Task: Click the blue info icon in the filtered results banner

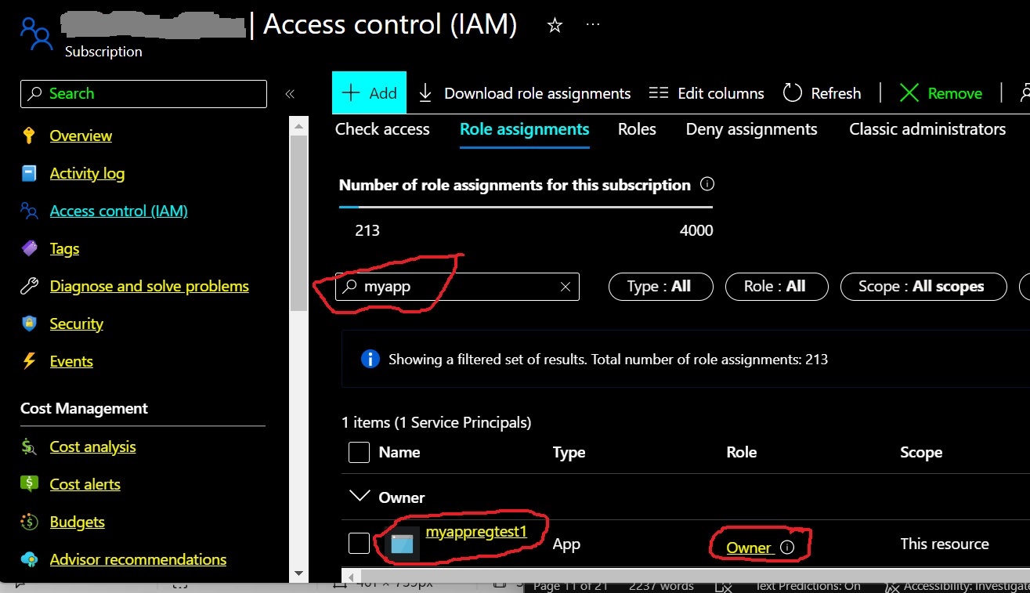Action: [370, 360]
